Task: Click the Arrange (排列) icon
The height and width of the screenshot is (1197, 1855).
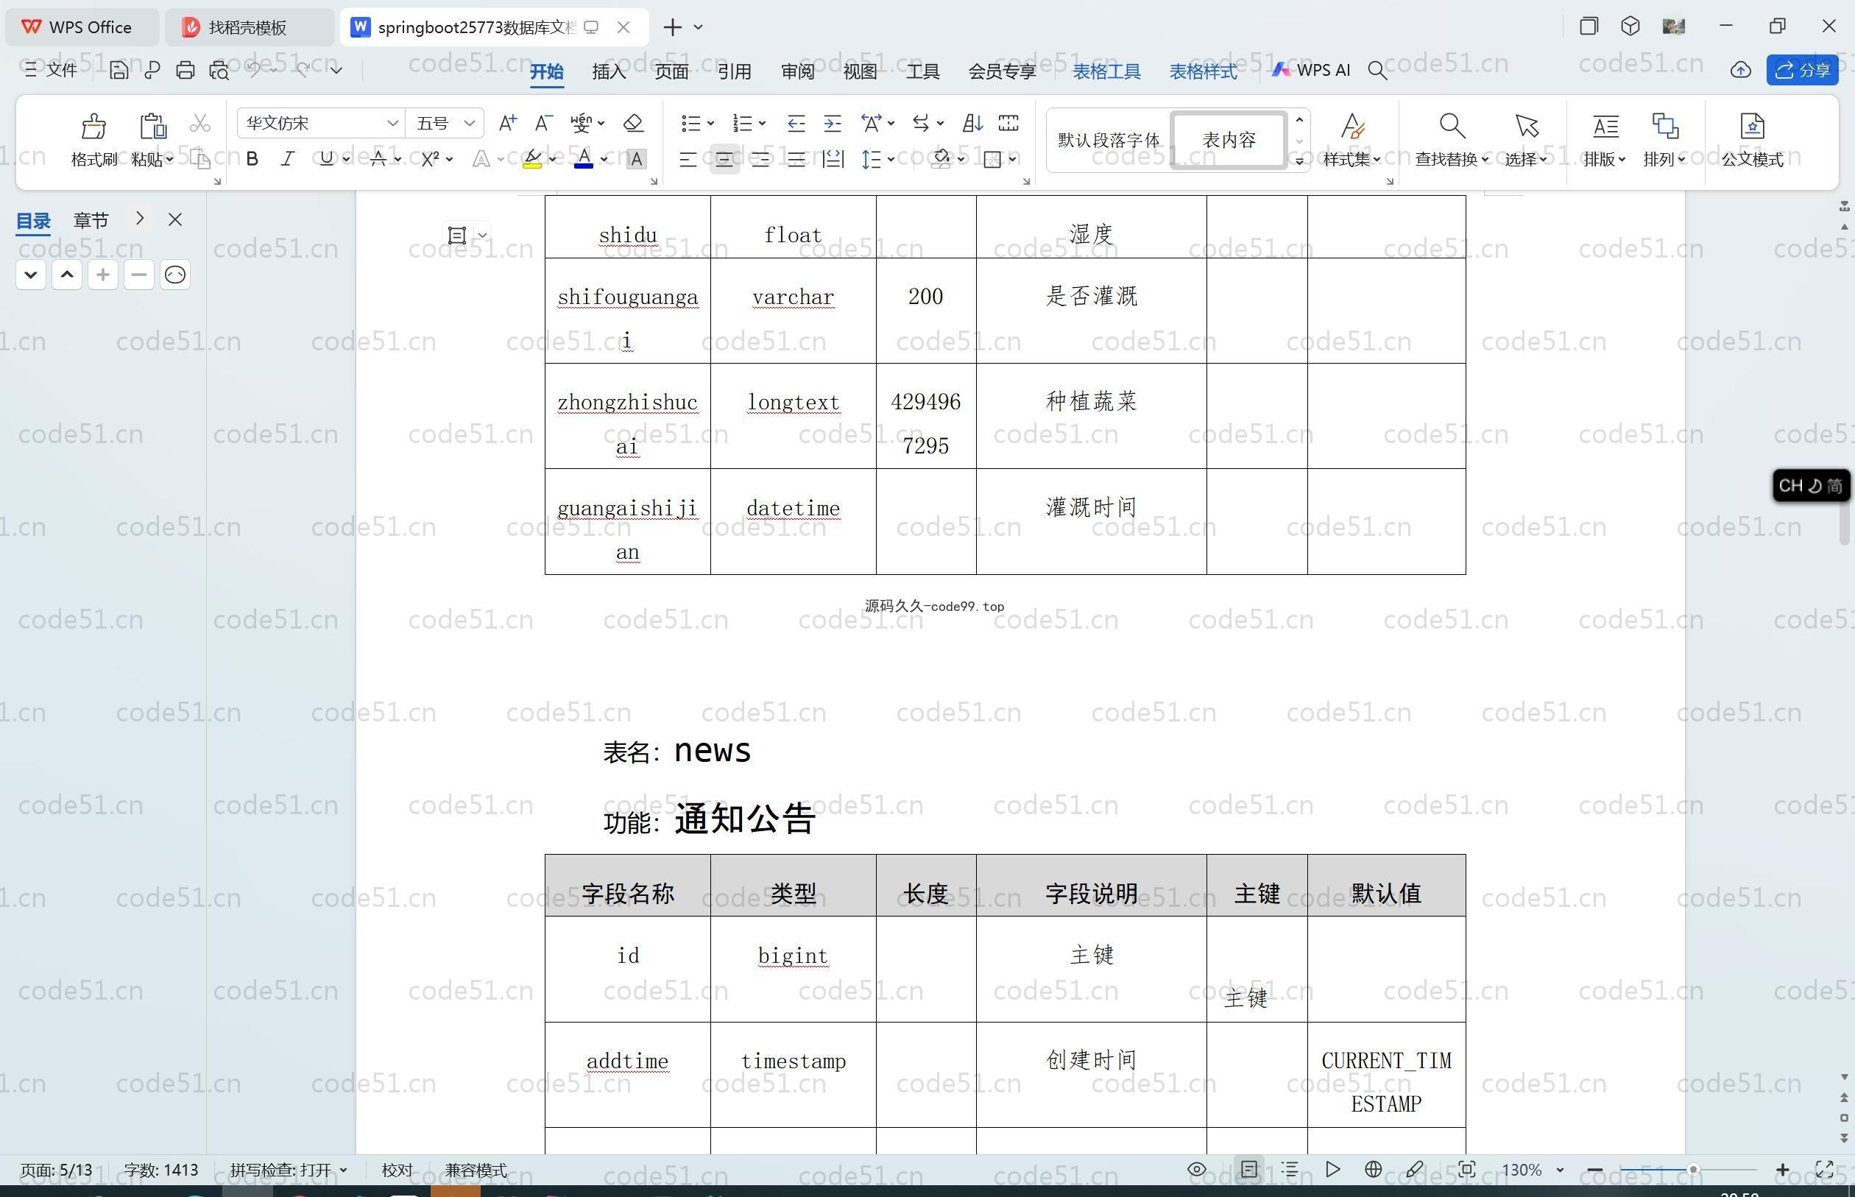Action: 1664,126
